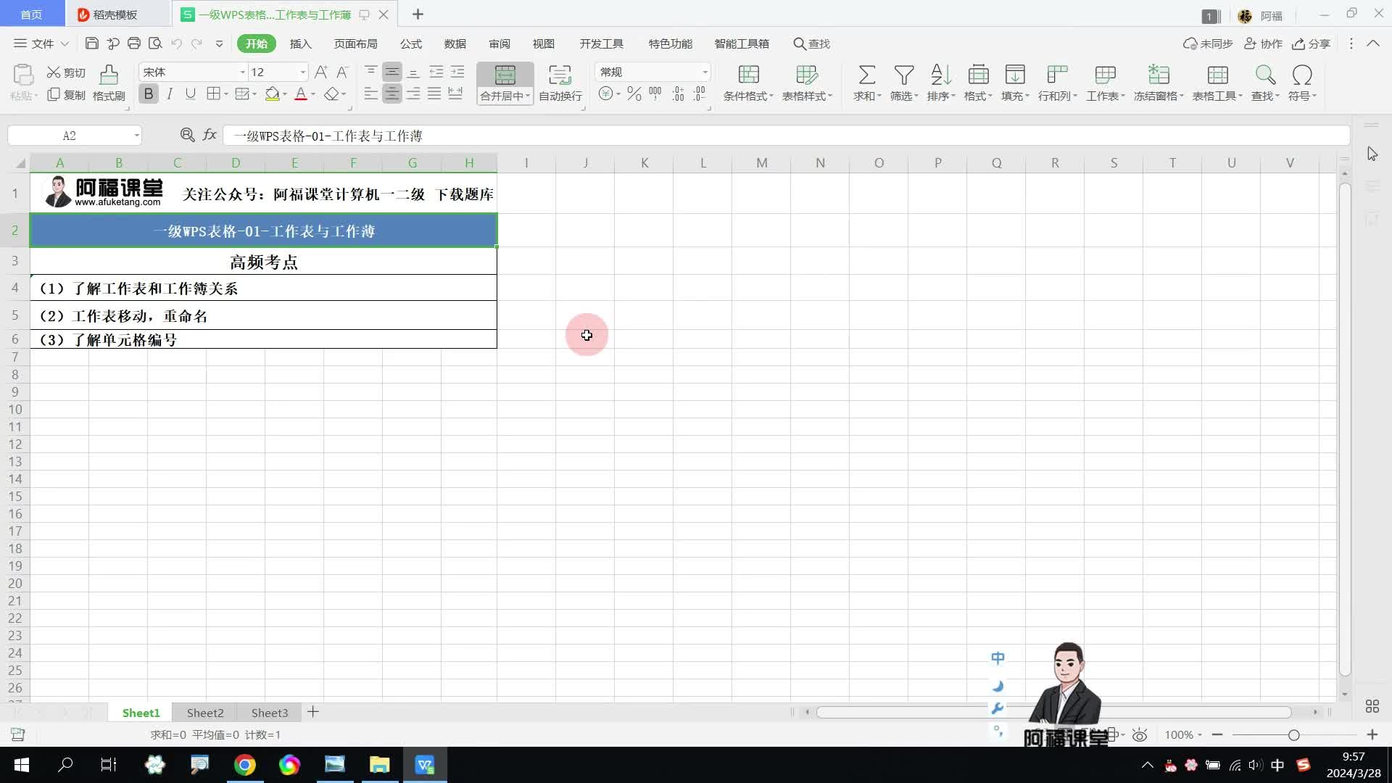
Task: Click the Auto Wrap (自动换行) icon
Action: point(560,75)
